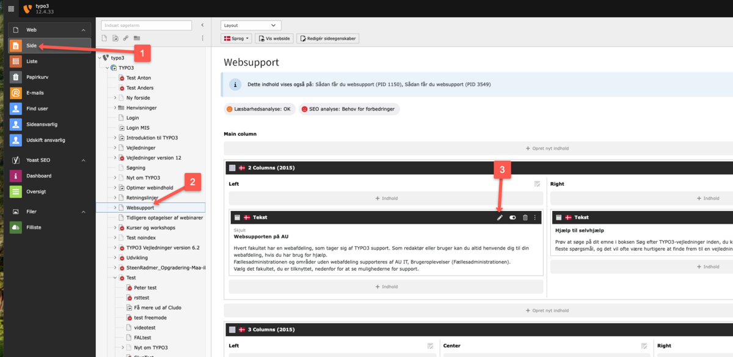Open the E-mails module icon

[x=16, y=93]
